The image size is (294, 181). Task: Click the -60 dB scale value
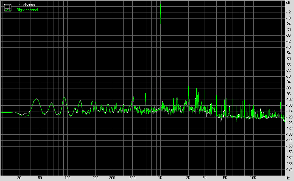coord(288,59)
